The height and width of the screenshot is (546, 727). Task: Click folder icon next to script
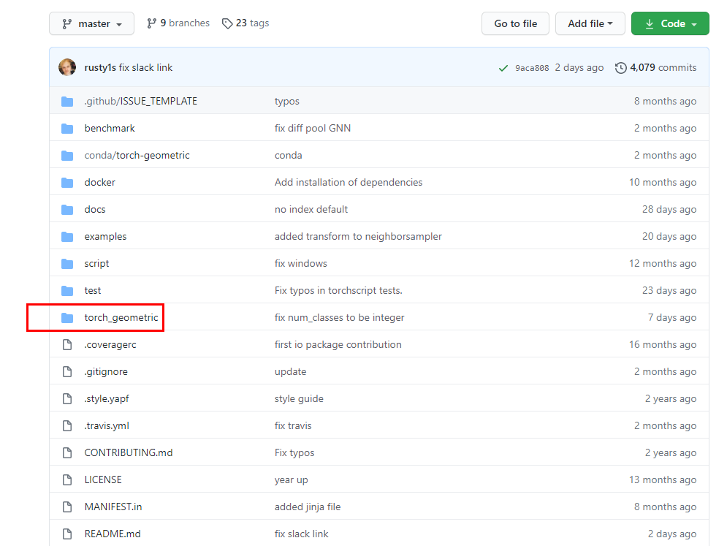(x=67, y=263)
